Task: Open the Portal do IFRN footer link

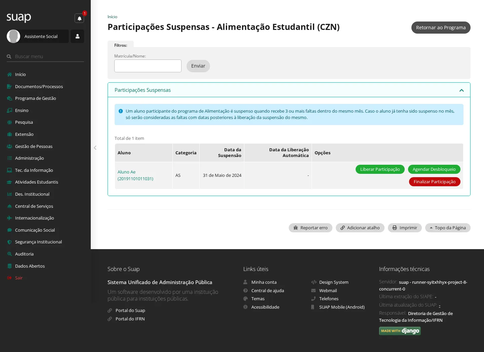Action: coord(130,319)
